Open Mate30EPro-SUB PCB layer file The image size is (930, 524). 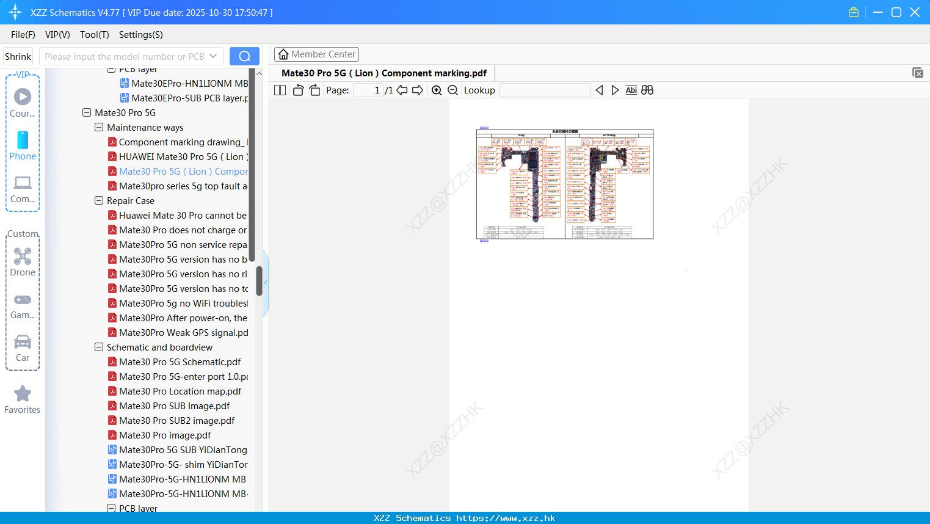point(184,98)
